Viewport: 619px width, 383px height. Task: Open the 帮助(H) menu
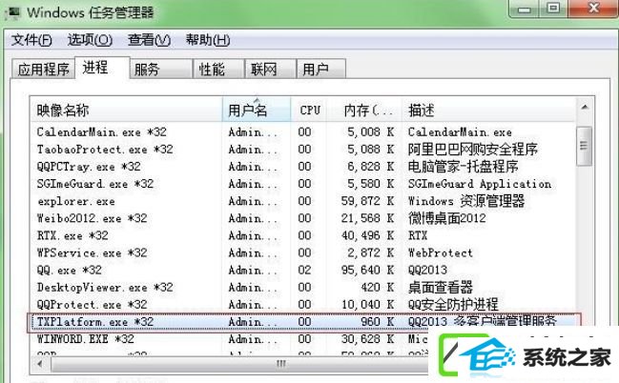click(x=208, y=40)
